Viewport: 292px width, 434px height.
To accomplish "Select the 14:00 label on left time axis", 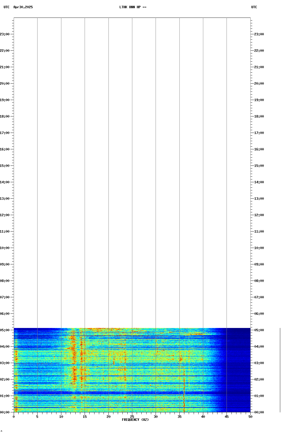I will click(5, 182).
